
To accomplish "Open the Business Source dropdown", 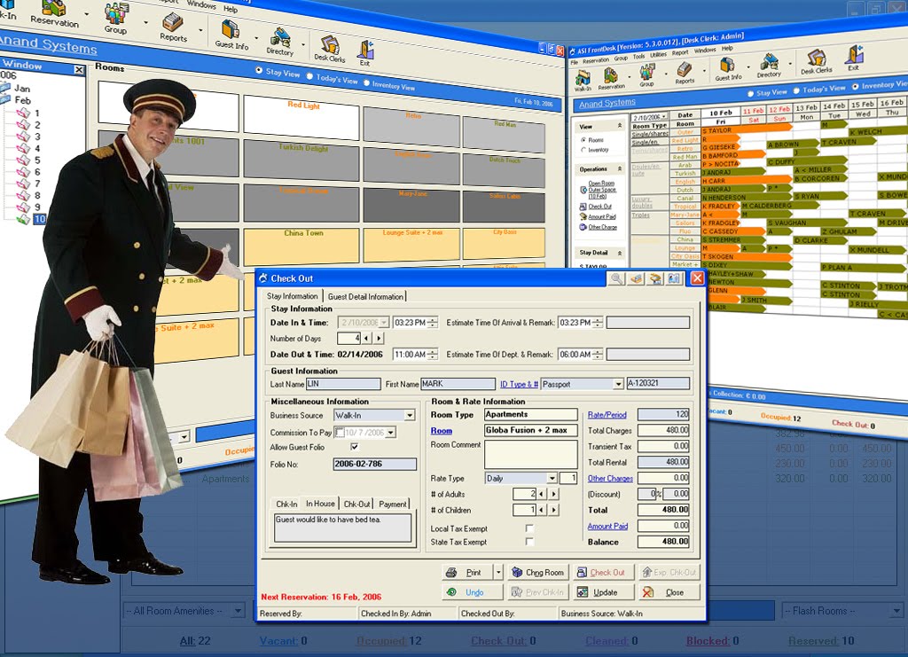I will (x=411, y=415).
